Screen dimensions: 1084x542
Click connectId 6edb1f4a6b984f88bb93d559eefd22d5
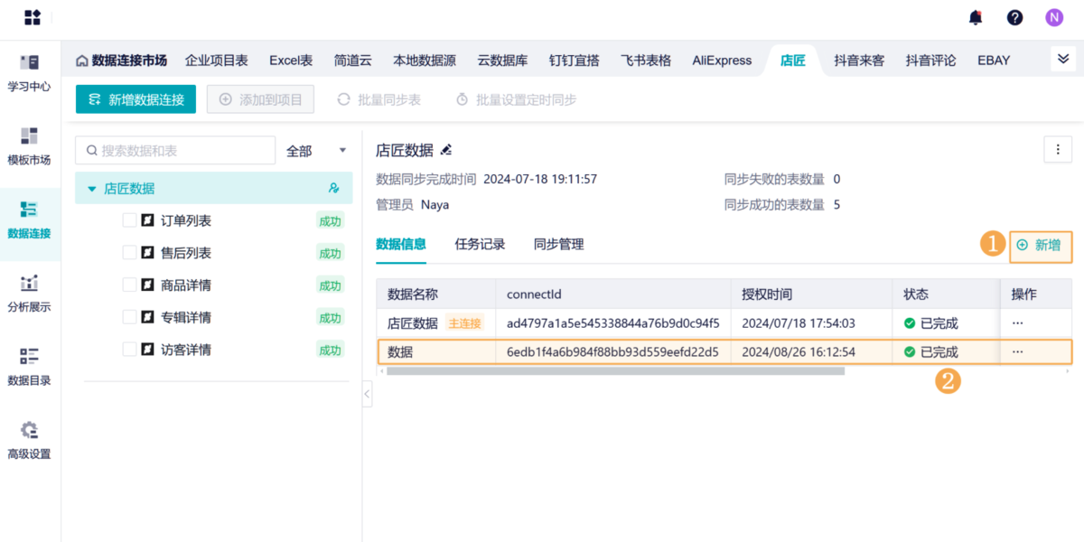613,351
